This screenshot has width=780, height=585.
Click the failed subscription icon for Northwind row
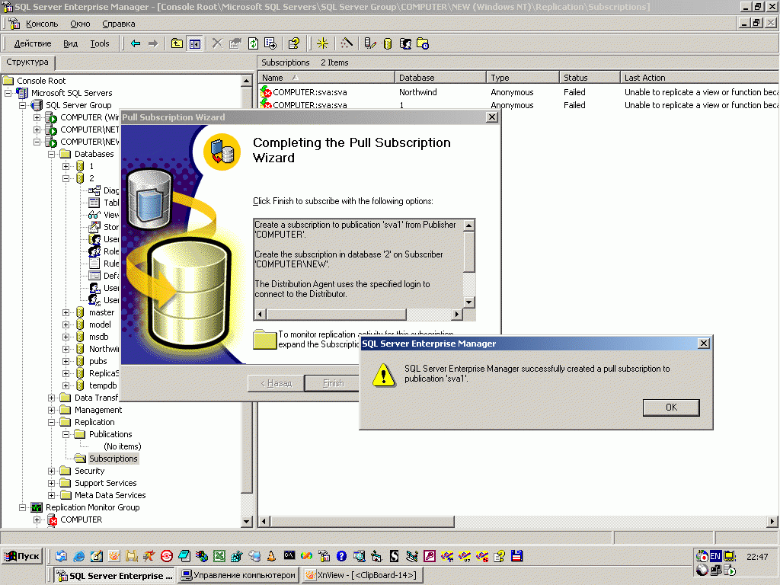click(266, 92)
